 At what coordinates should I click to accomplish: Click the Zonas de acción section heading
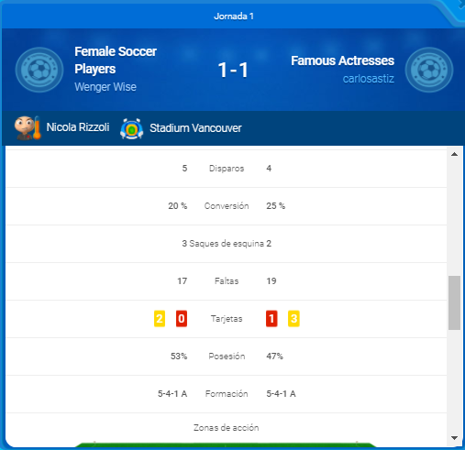pos(227,427)
